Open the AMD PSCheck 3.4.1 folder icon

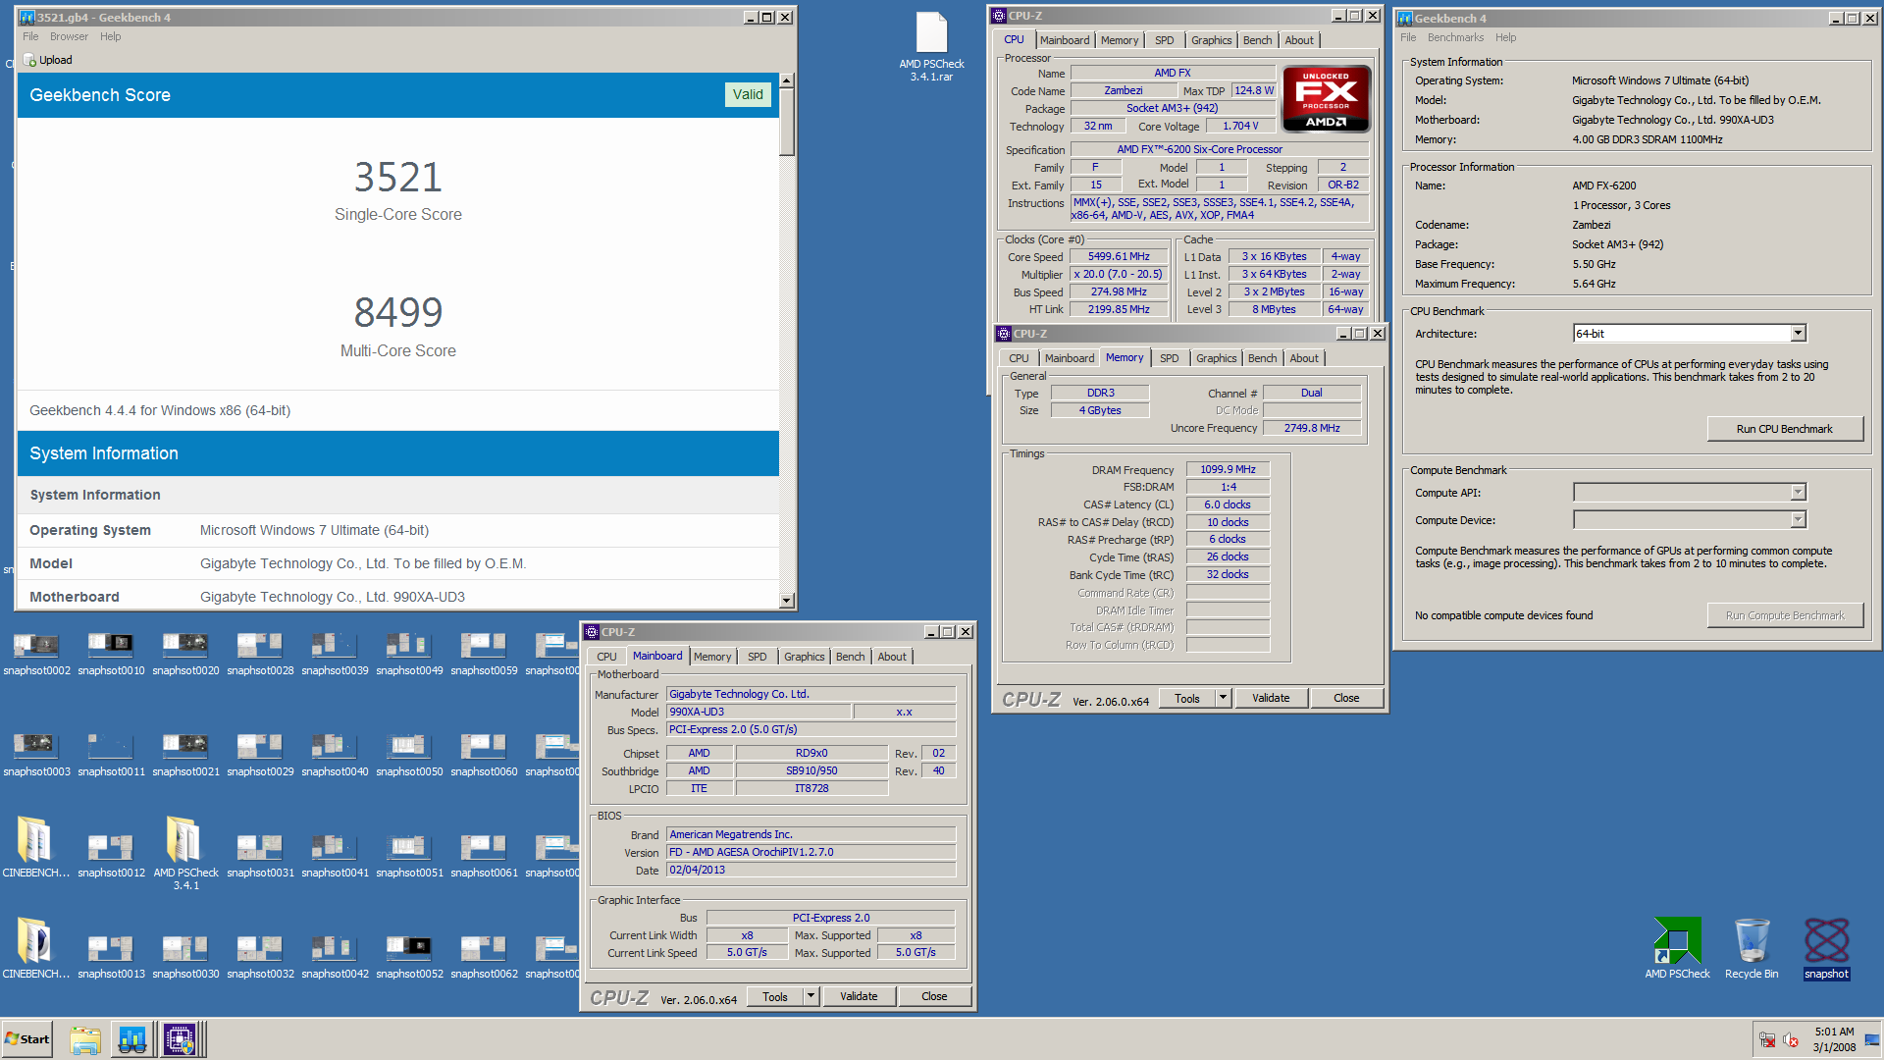[x=185, y=852]
